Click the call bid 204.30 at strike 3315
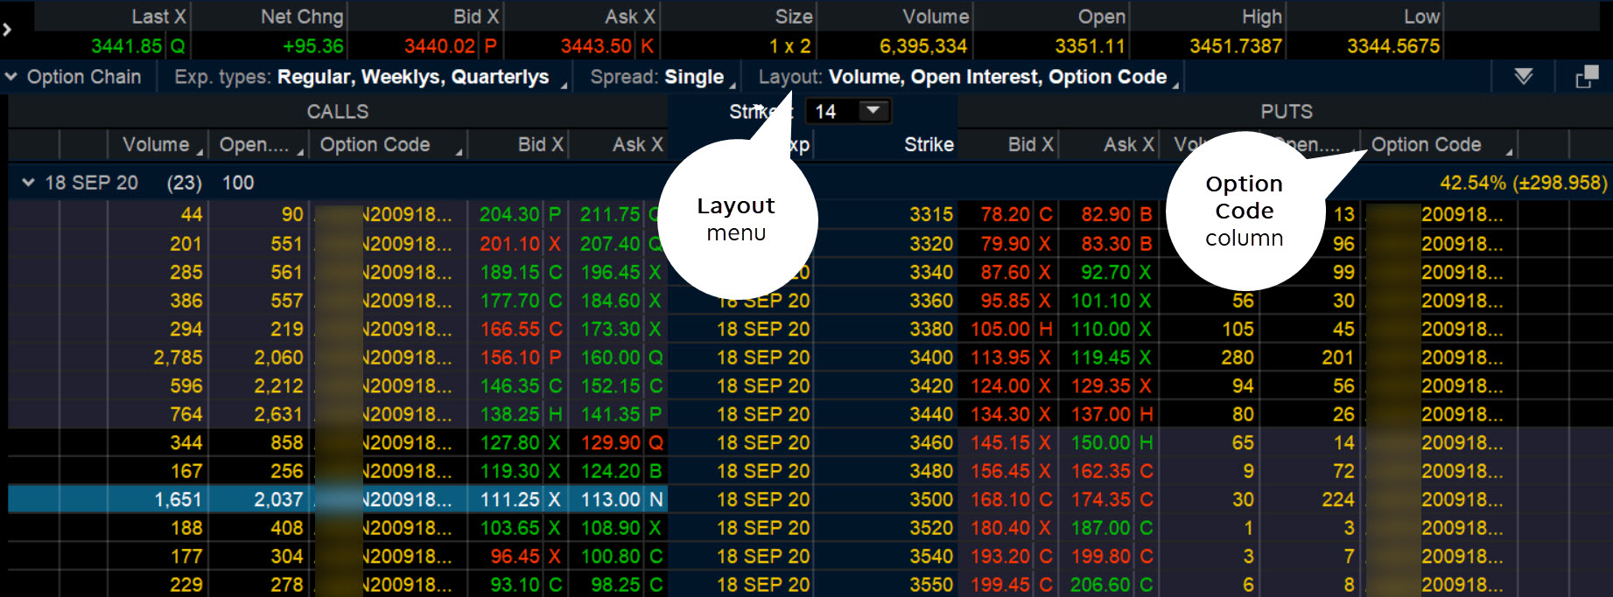Screen dimensions: 1613x597 tap(509, 214)
